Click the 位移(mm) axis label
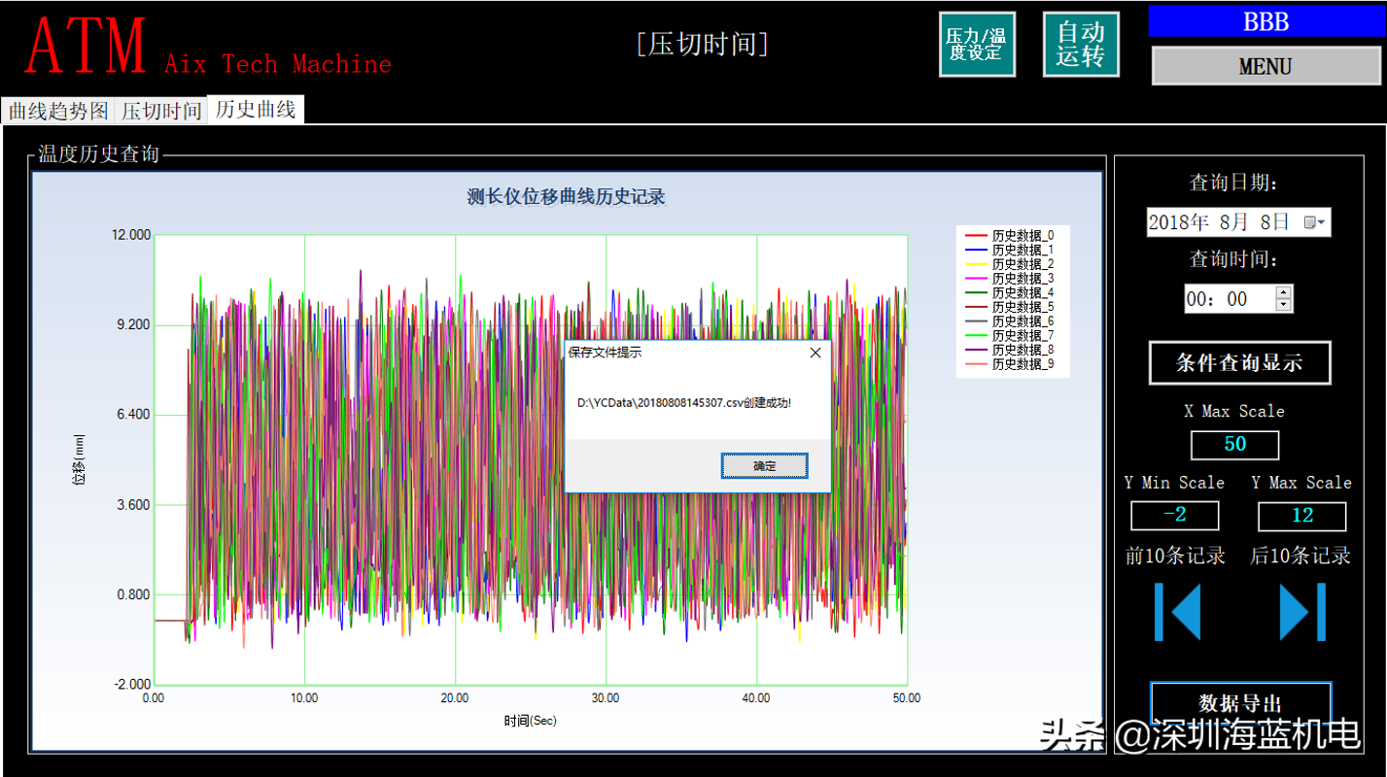1387x777 pixels. click(x=78, y=459)
